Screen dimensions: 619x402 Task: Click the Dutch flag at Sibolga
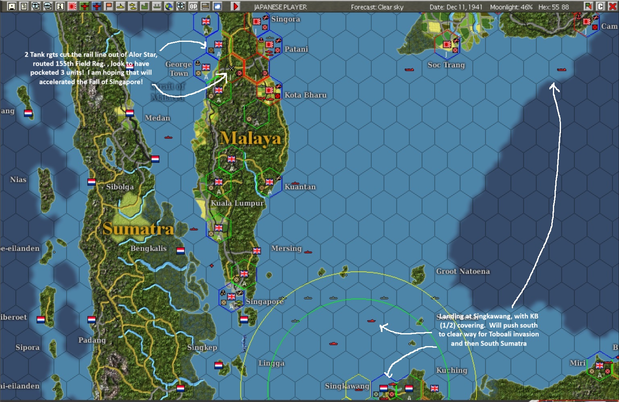click(91, 182)
